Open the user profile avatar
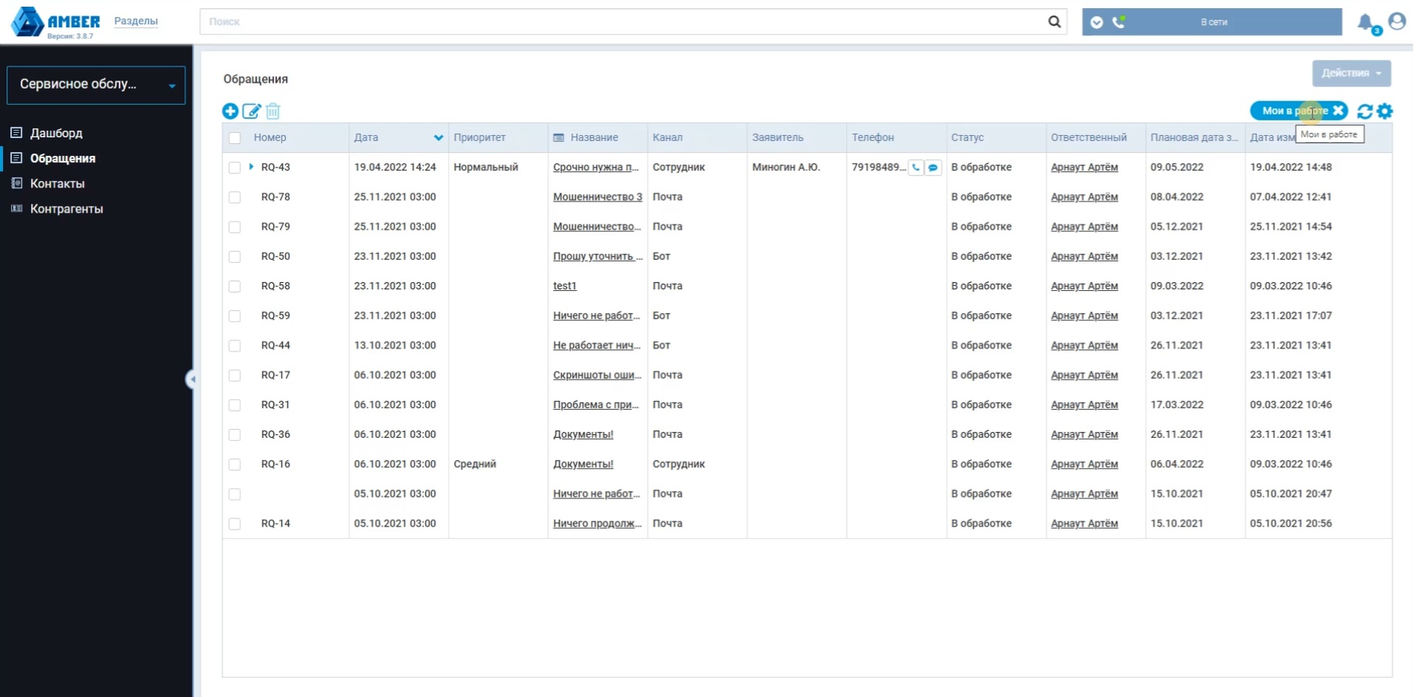This screenshot has height=697, width=1422. [1397, 21]
